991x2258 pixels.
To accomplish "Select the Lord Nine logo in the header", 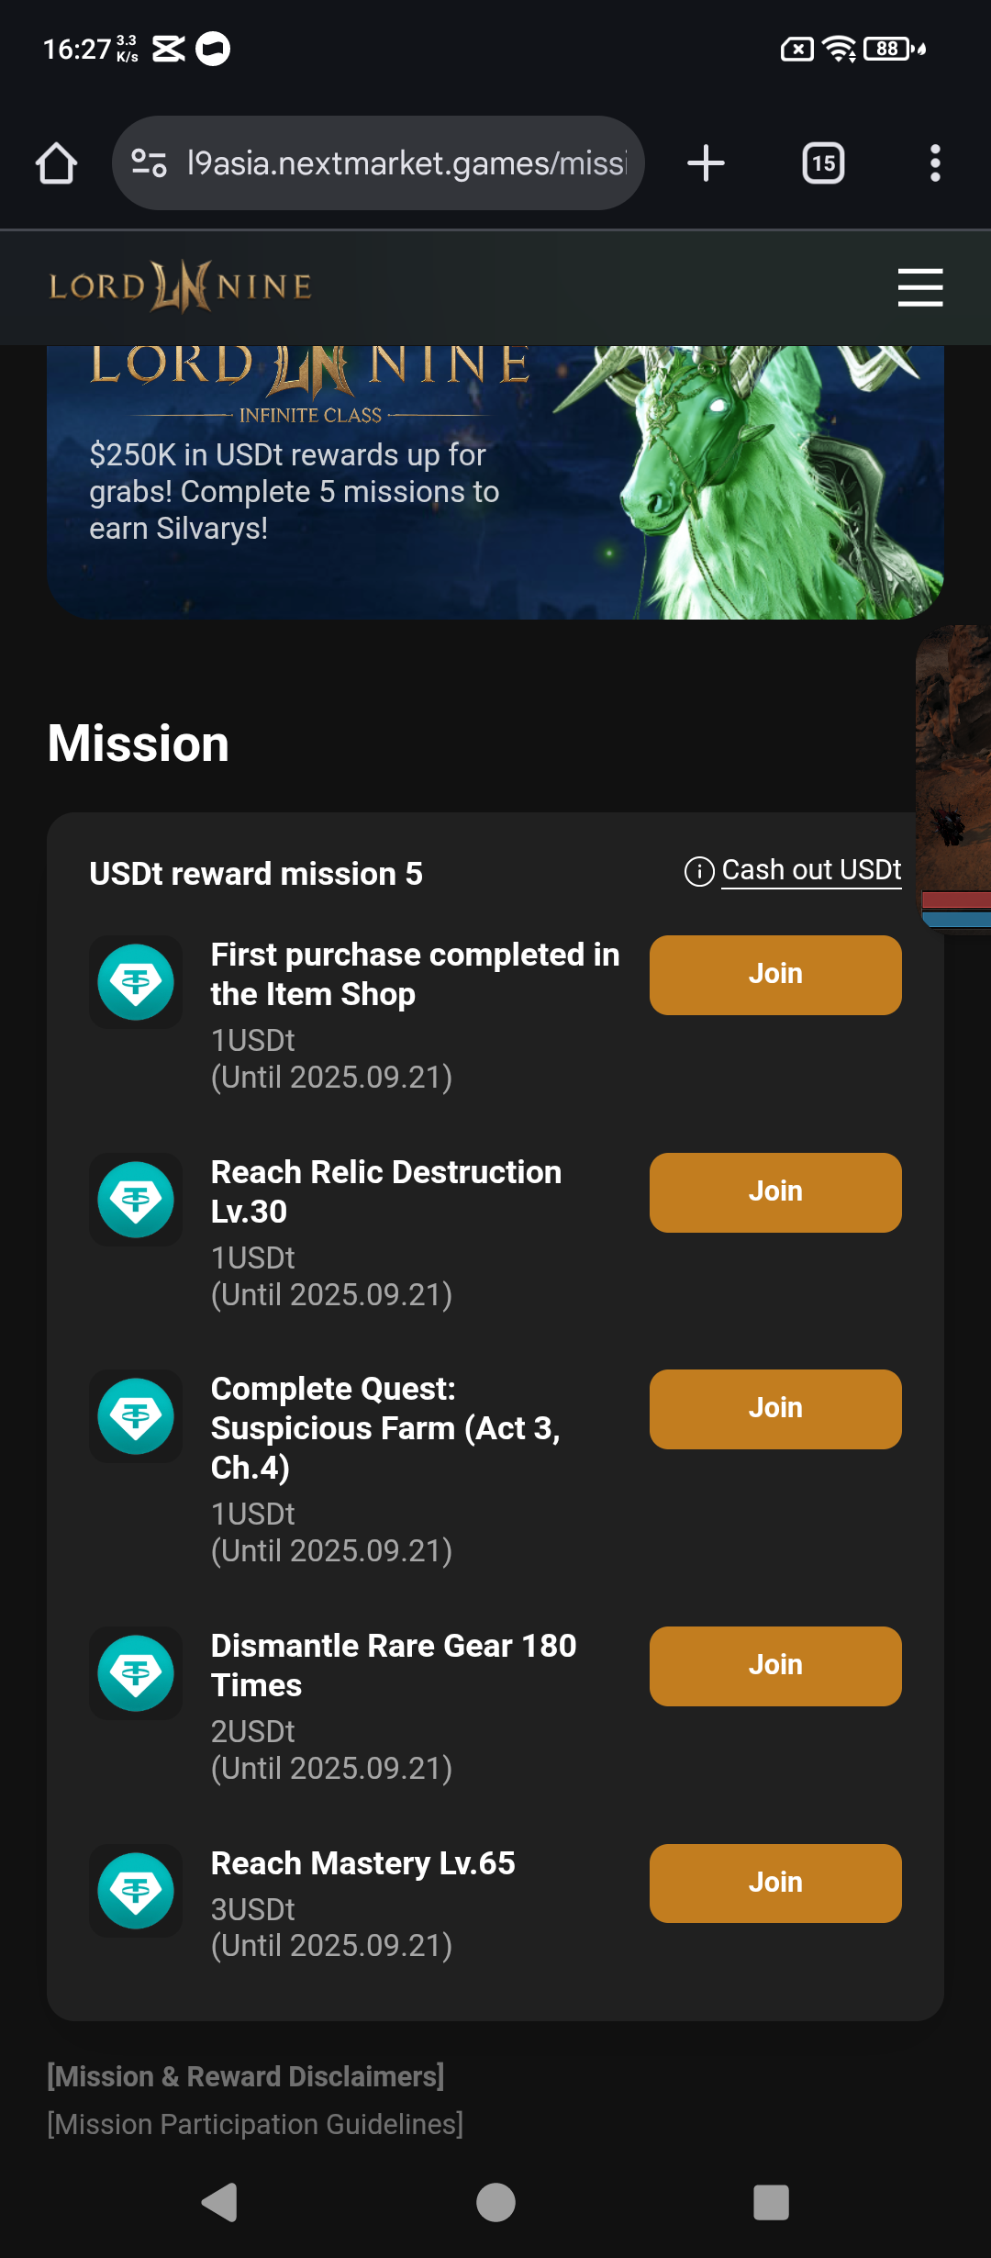I will [x=180, y=286].
